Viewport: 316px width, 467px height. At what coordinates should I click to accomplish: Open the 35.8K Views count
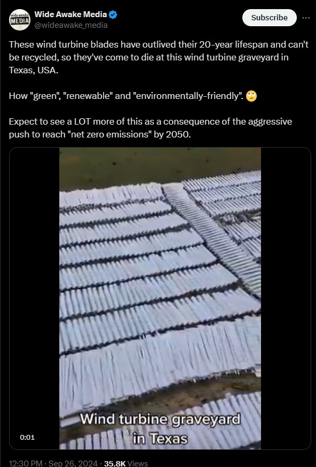(x=126, y=463)
